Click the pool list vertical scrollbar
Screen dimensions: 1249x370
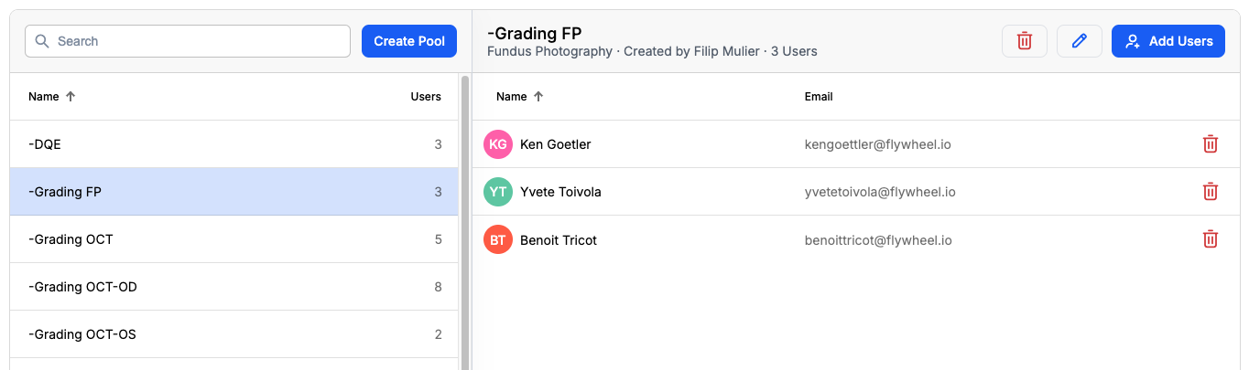464,219
